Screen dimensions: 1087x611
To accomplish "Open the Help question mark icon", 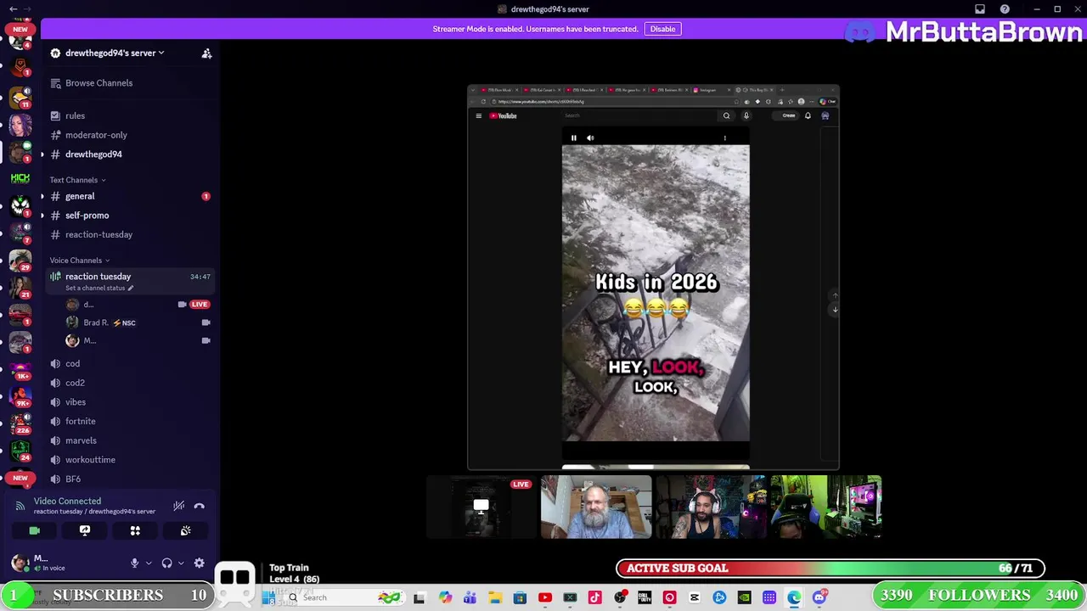I will (x=1005, y=9).
